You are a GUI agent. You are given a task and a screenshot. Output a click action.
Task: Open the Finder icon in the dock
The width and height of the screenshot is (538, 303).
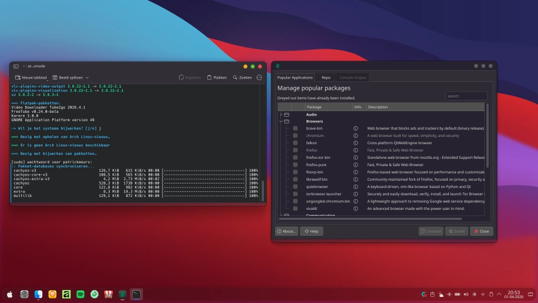[39, 295]
